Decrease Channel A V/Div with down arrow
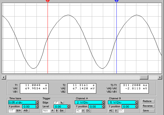This screenshot has width=164, height=115. (x=103, y=103)
